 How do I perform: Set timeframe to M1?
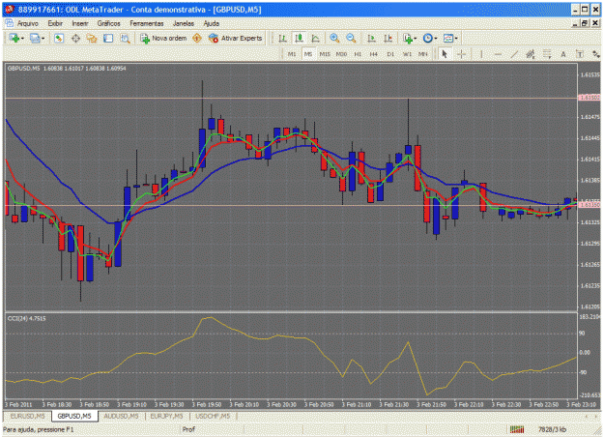(292, 54)
